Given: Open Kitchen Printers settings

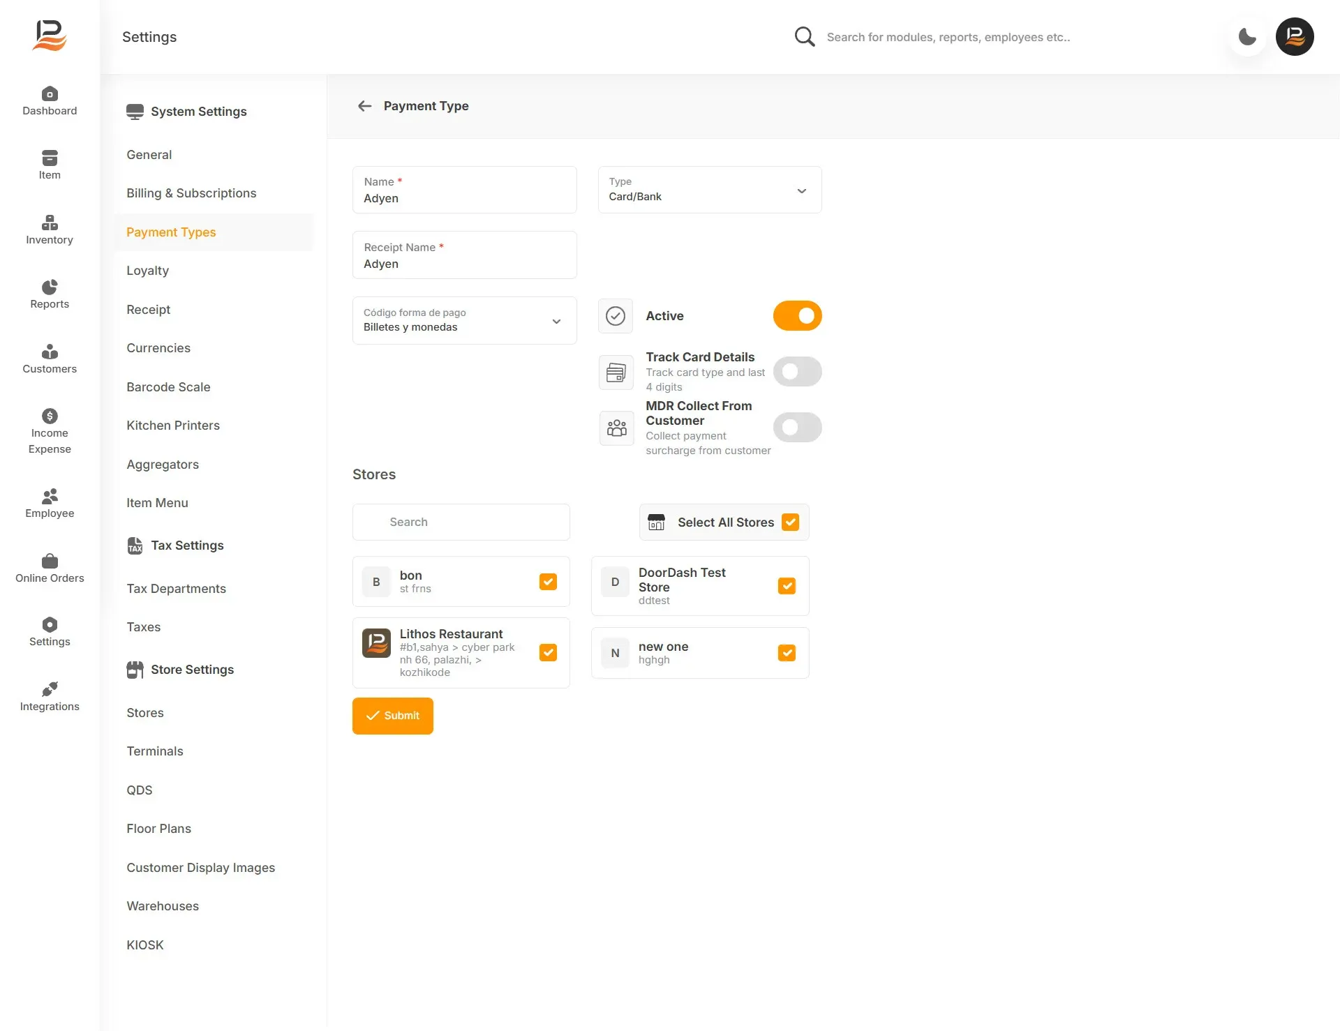Looking at the screenshot, I should tap(173, 426).
